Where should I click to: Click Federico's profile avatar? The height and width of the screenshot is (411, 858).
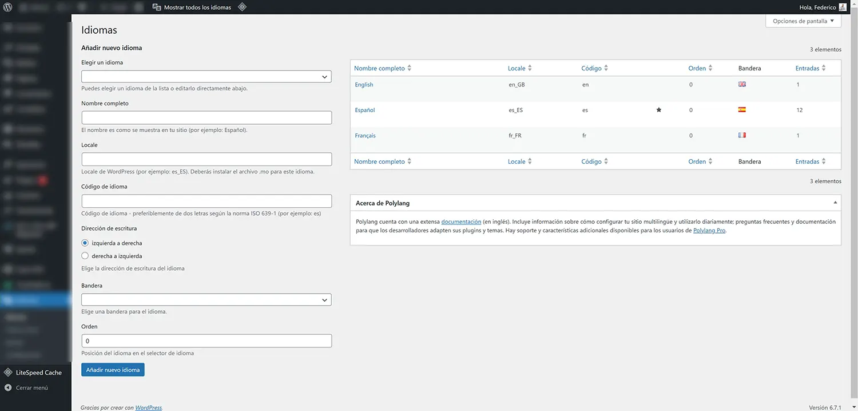[x=841, y=7]
